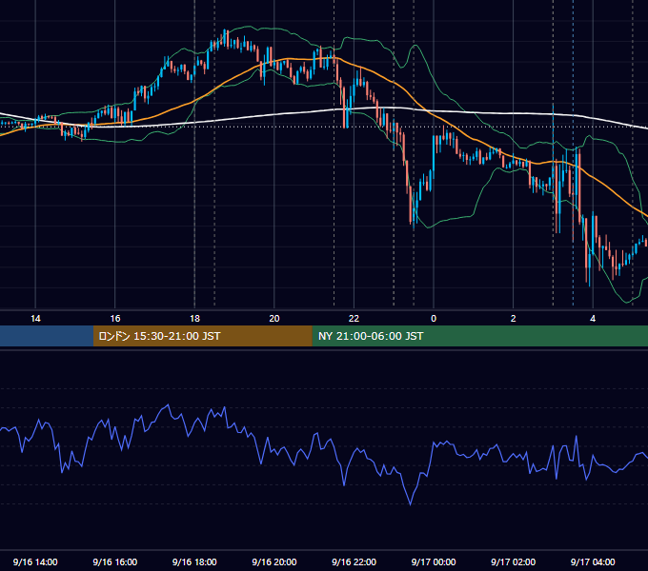
Task: Click the 9/16 20:00 date label
Action: (274, 561)
